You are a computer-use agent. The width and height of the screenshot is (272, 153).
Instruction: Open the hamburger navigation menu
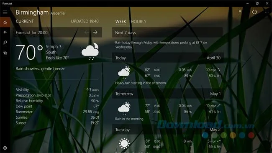point(5,12)
